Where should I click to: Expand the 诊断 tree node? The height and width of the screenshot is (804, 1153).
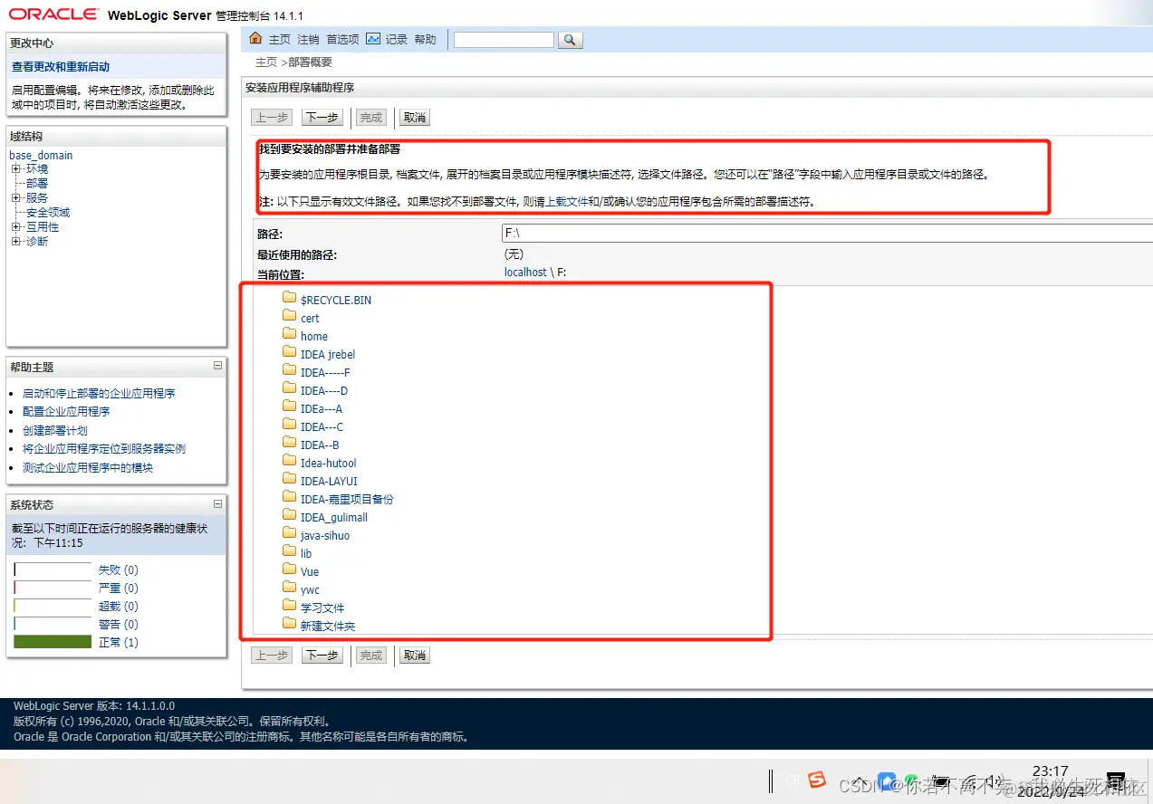[x=17, y=241]
